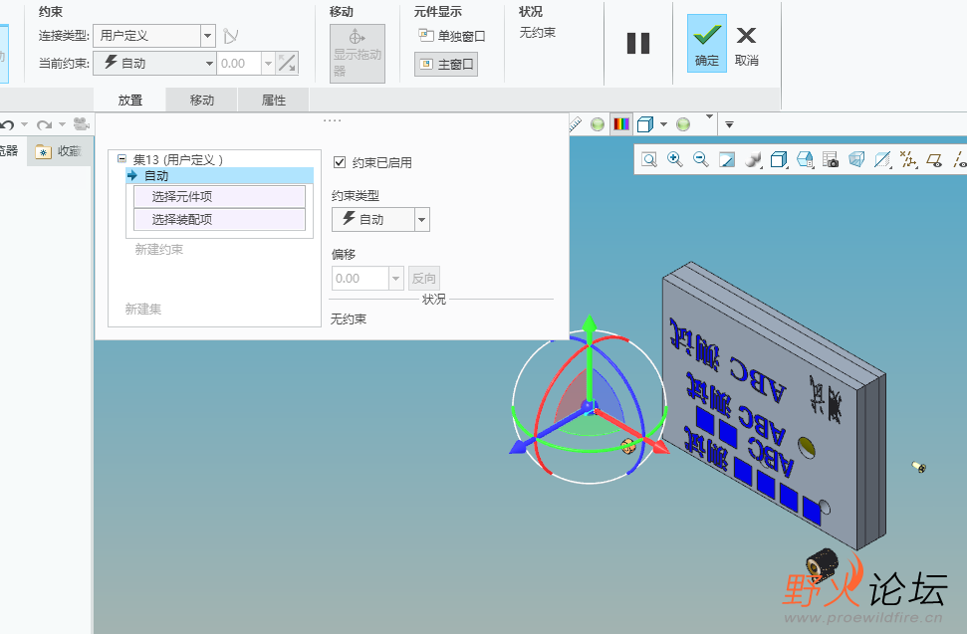This screenshot has height=634, width=967.
Task: Click the rainbow color appearance icon
Action: pyautogui.click(x=621, y=123)
